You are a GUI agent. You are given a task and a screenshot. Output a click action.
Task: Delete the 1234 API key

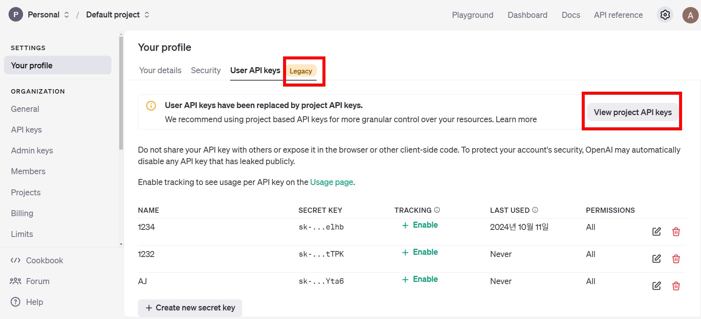click(x=676, y=232)
